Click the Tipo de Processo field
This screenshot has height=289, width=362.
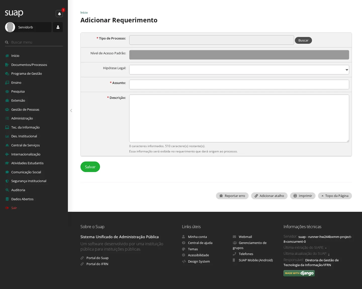(212, 40)
